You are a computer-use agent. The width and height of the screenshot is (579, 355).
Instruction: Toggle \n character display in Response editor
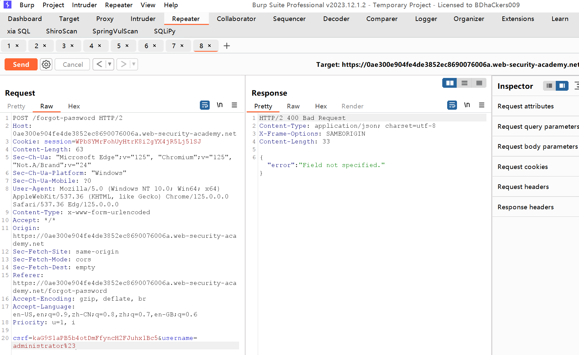coord(467,105)
